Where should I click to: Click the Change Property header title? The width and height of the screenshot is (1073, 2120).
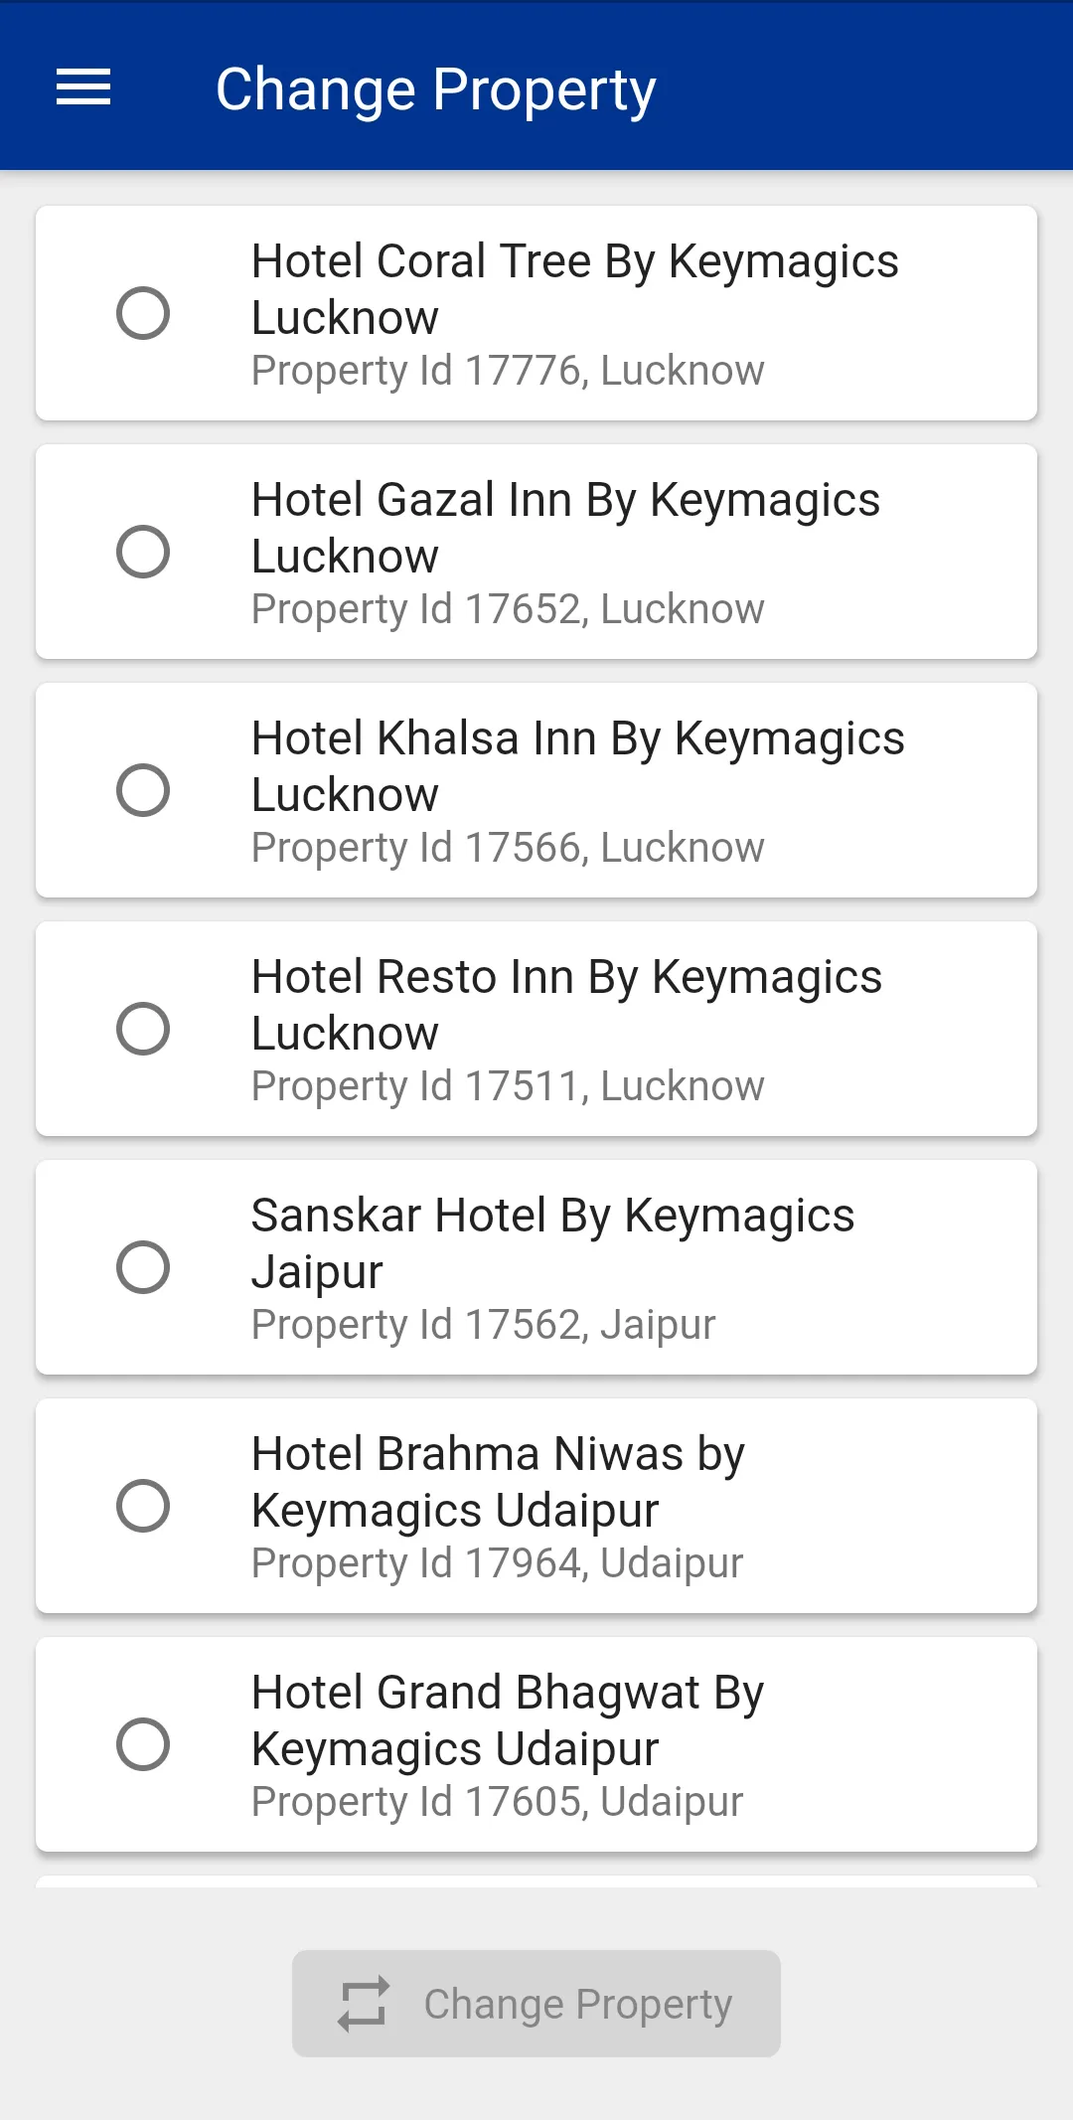pos(436,89)
